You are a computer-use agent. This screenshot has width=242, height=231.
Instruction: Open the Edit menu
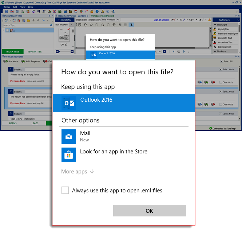point(15,7)
